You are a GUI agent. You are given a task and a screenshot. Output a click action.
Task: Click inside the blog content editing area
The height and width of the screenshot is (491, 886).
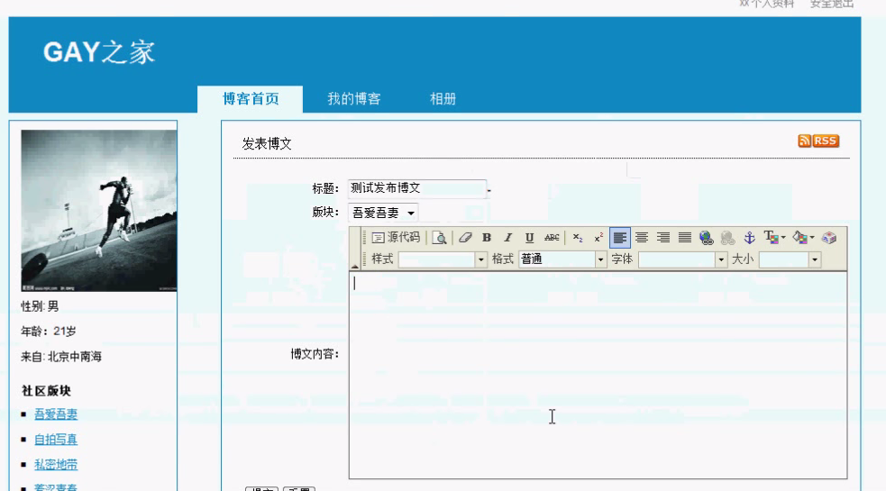[598, 375]
